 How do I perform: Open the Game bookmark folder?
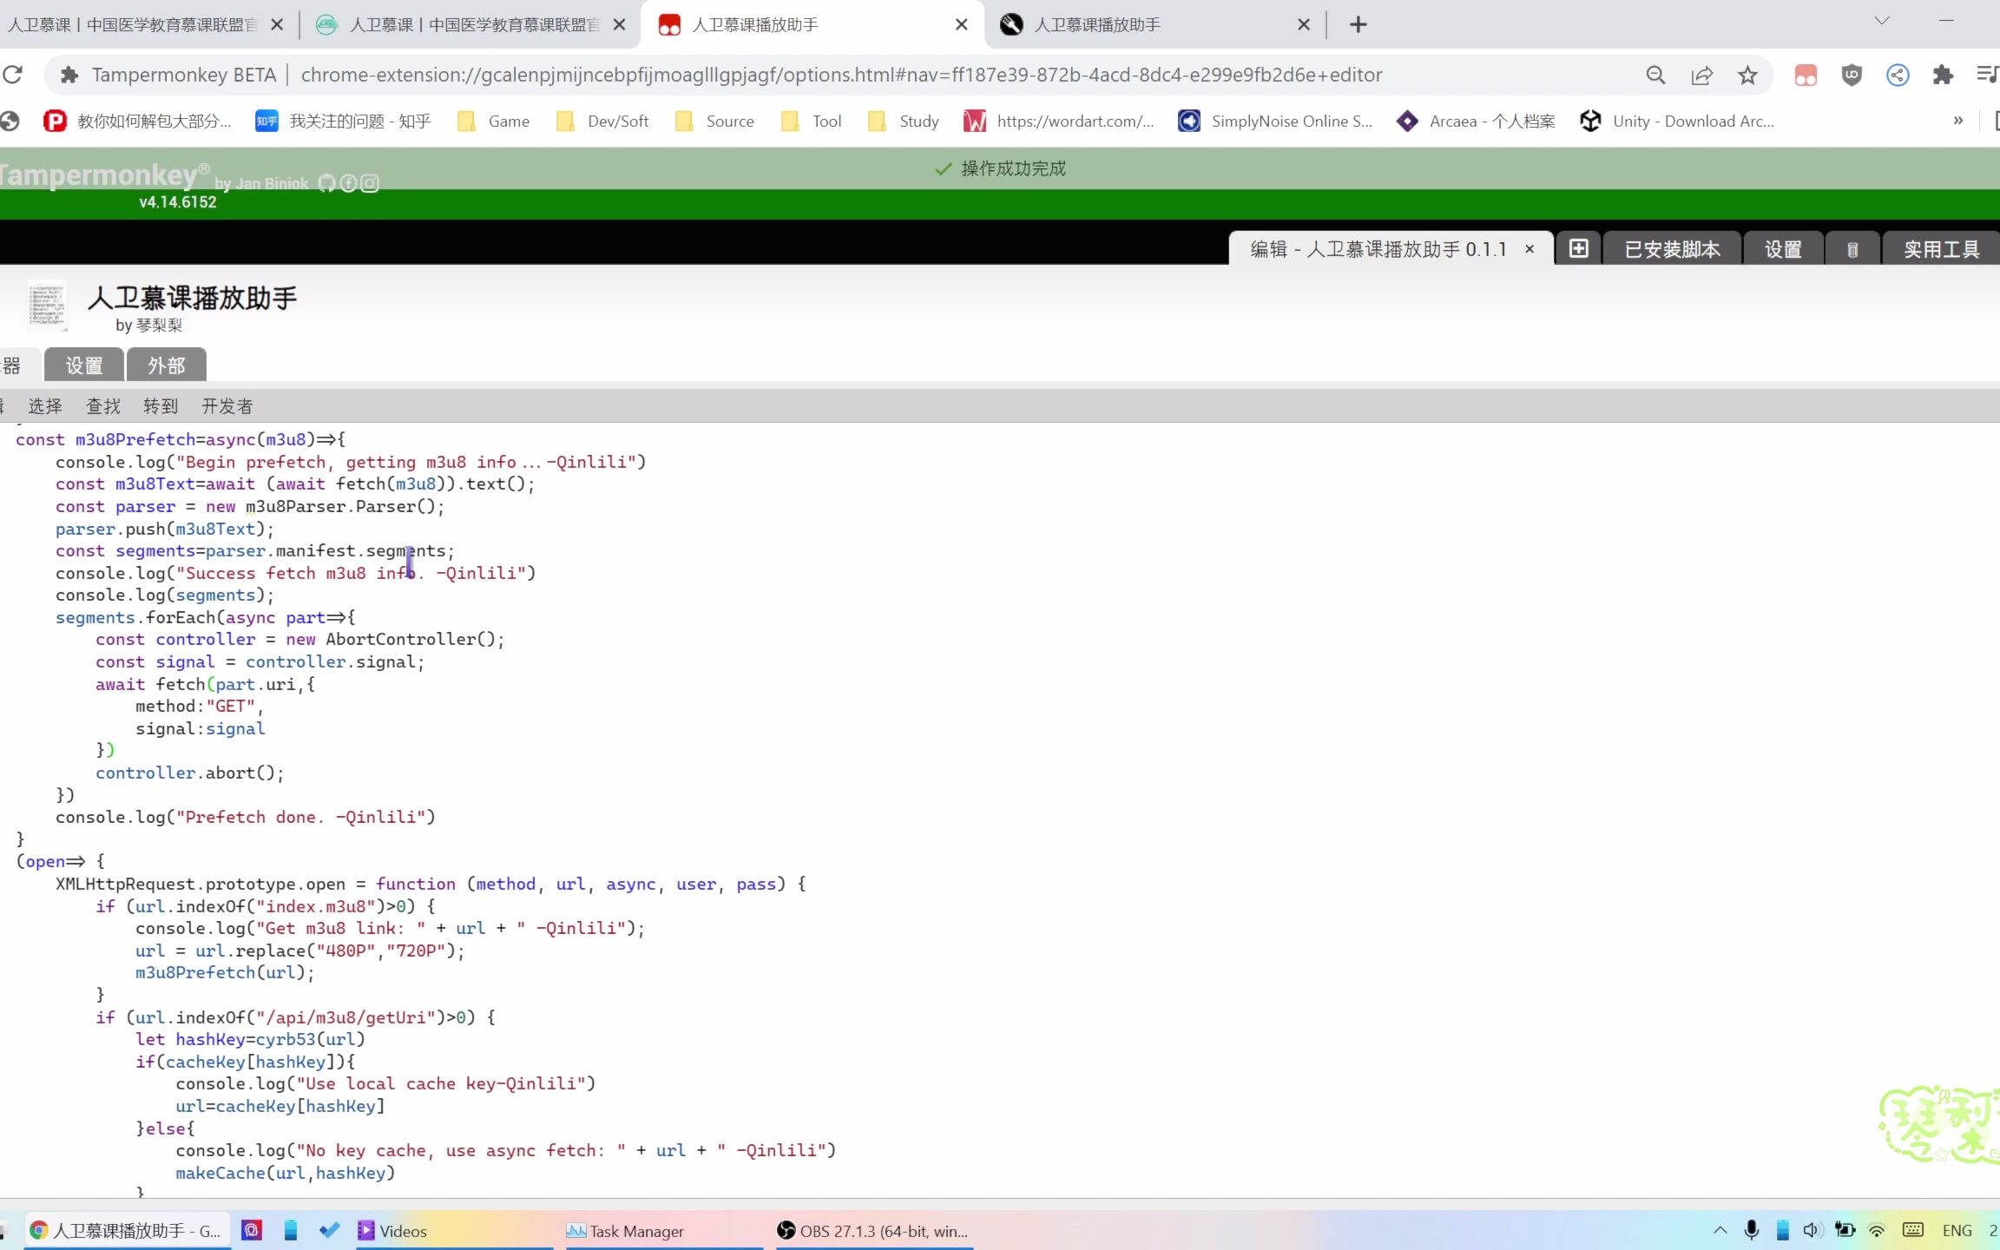493,121
